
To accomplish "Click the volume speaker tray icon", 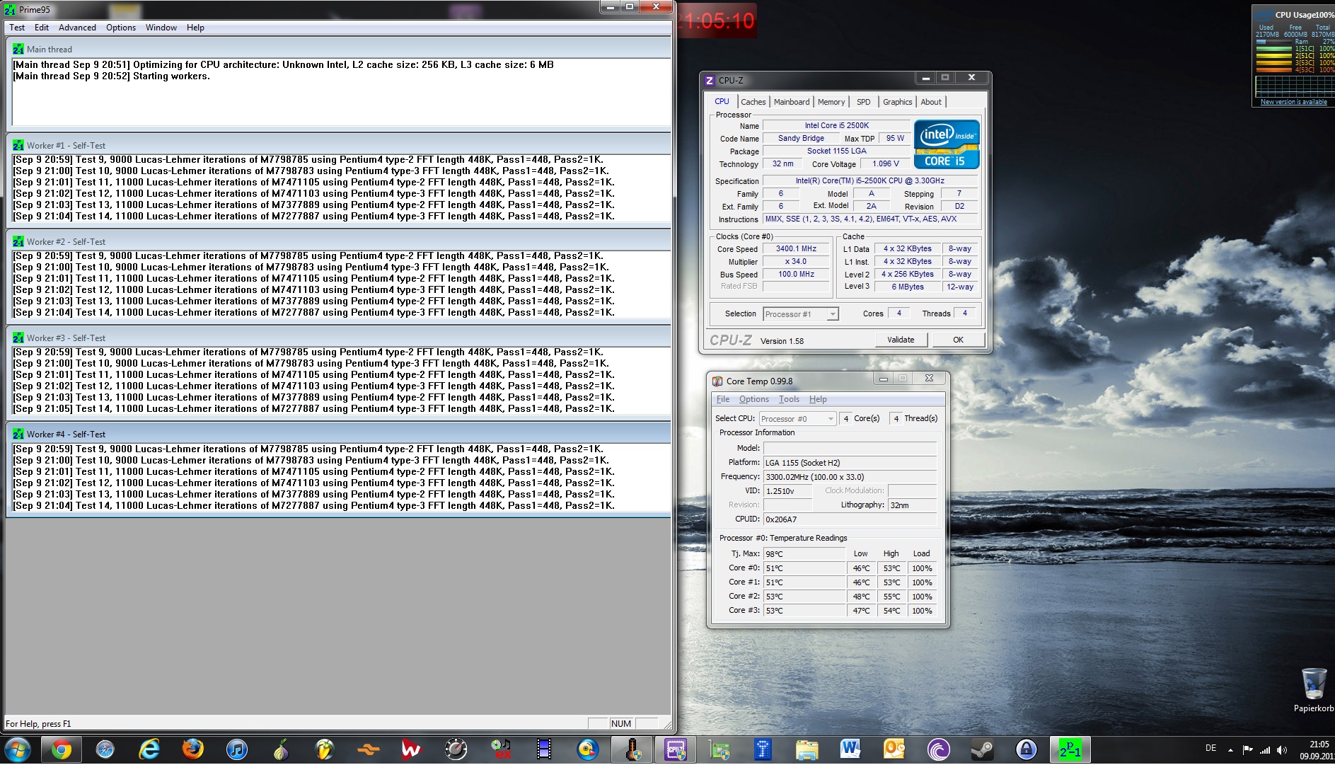I will [1281, 749].
